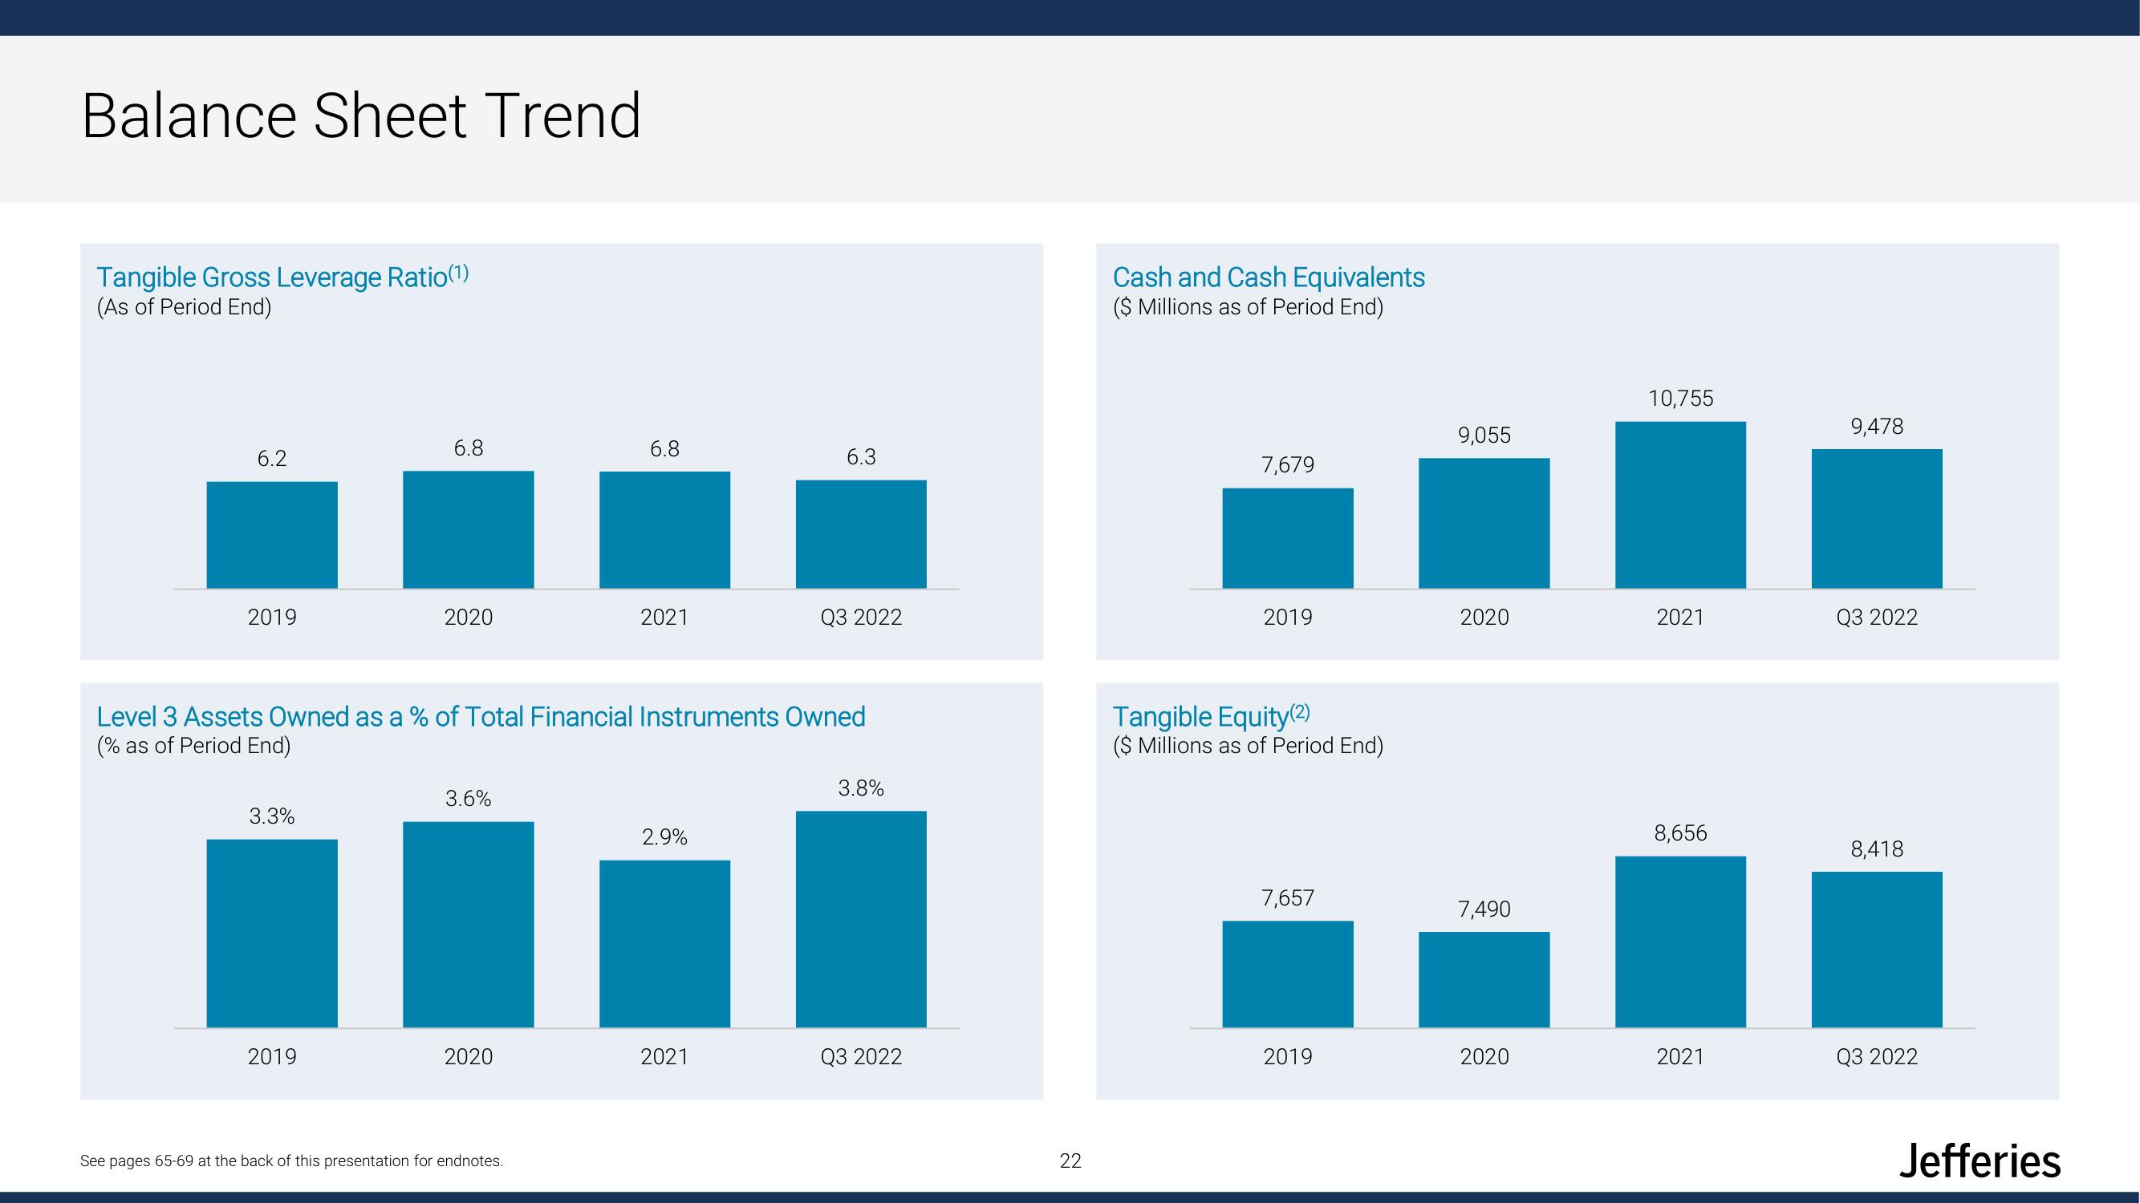Click the 8,656 tangible equity label
2140x1203 pixels.
[x=1680, y=833]
